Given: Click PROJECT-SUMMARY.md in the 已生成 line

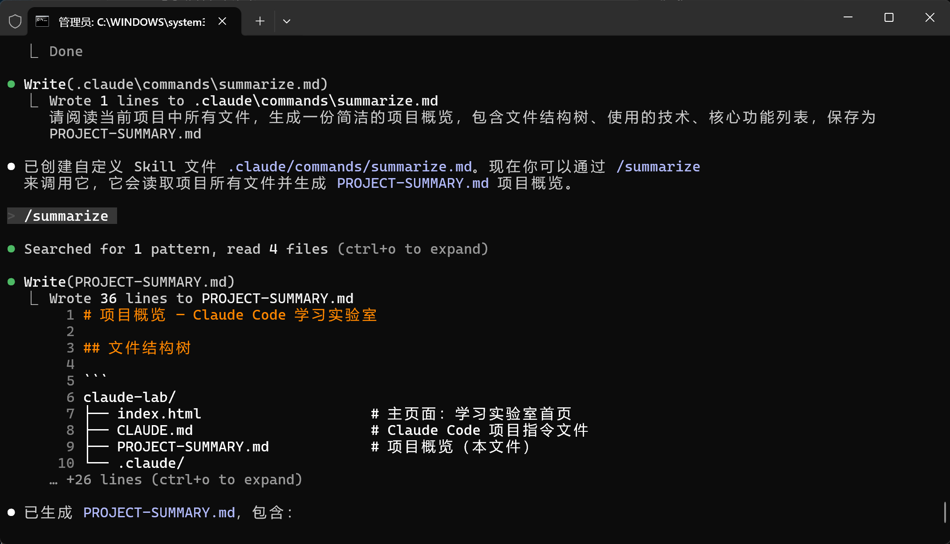Looking at the screenshot, I should (x=159, y=512).
